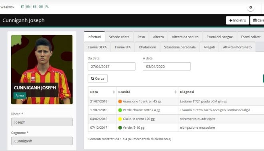Click the yellow Giallo severity dot
Viewport: 264px width, 151px height.
(120, 119)
